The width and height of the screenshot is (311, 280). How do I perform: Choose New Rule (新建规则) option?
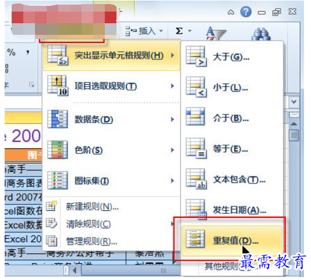(x=111, y=207)
